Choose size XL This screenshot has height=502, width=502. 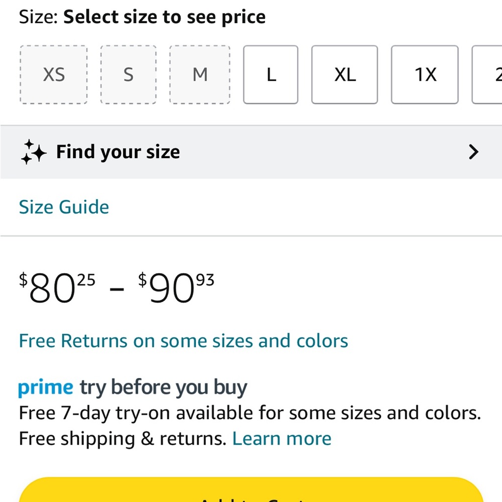(344, 75)
